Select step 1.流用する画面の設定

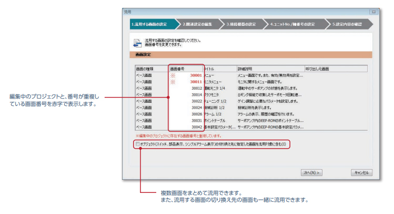click(153, 24)
